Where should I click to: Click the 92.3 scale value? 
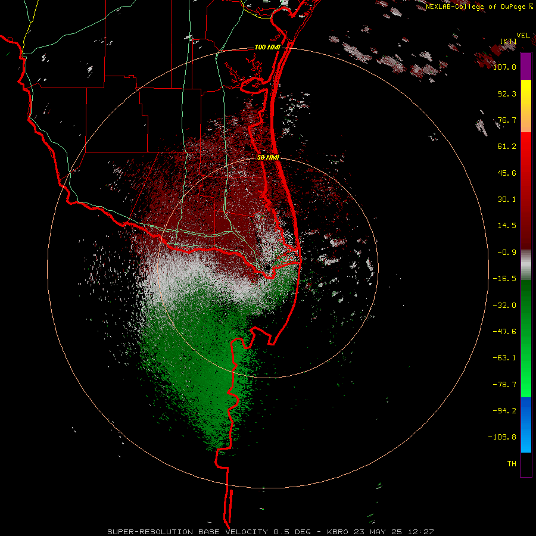point(507,94)
